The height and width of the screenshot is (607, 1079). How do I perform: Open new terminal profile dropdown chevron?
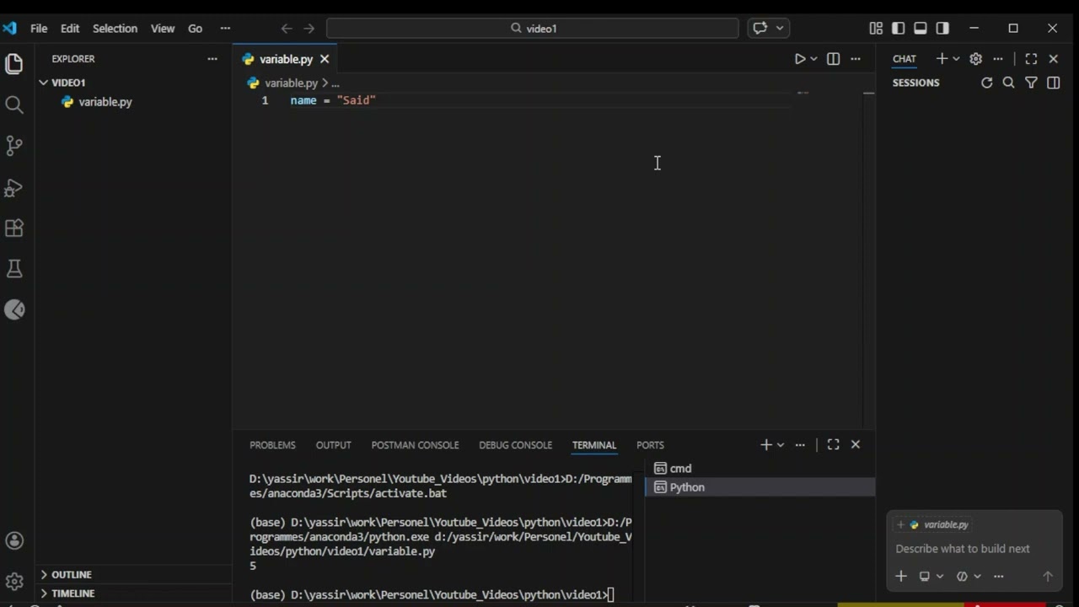(x=781, y=444)
